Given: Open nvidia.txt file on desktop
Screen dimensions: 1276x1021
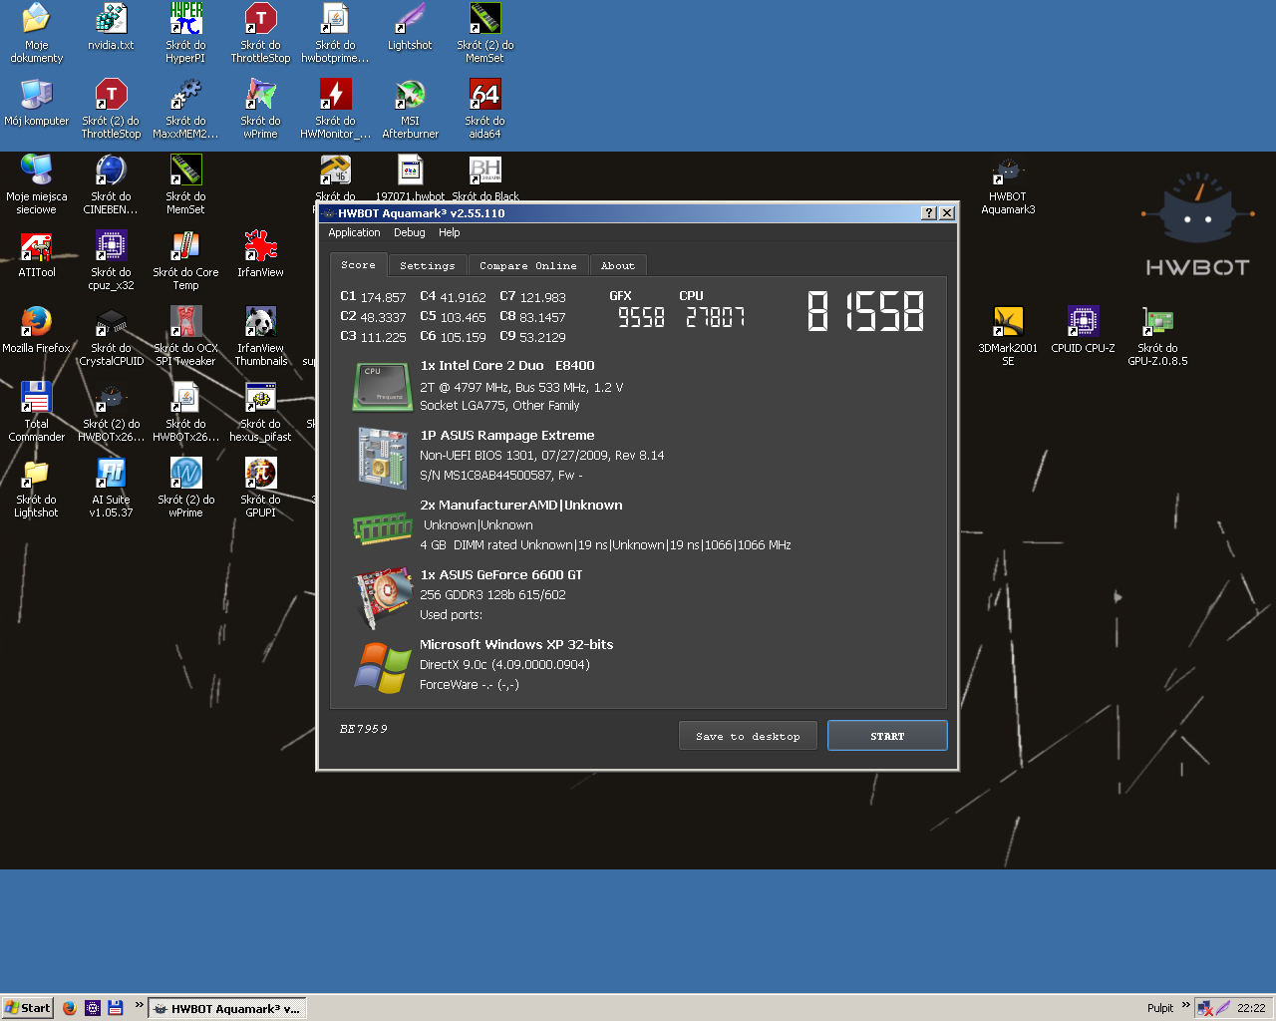Looking at the screenshot, I should [x=111, y=27].
